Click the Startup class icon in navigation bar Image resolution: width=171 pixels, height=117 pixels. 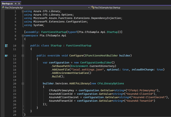[93, 7]
